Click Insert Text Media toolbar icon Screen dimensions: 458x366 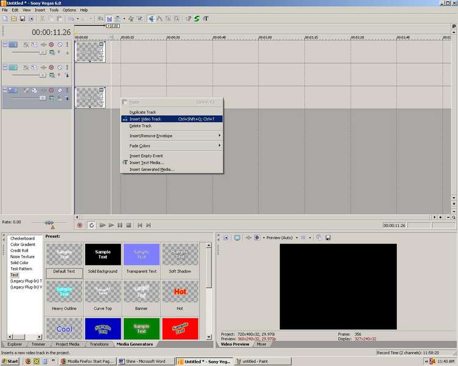(206, 19)
